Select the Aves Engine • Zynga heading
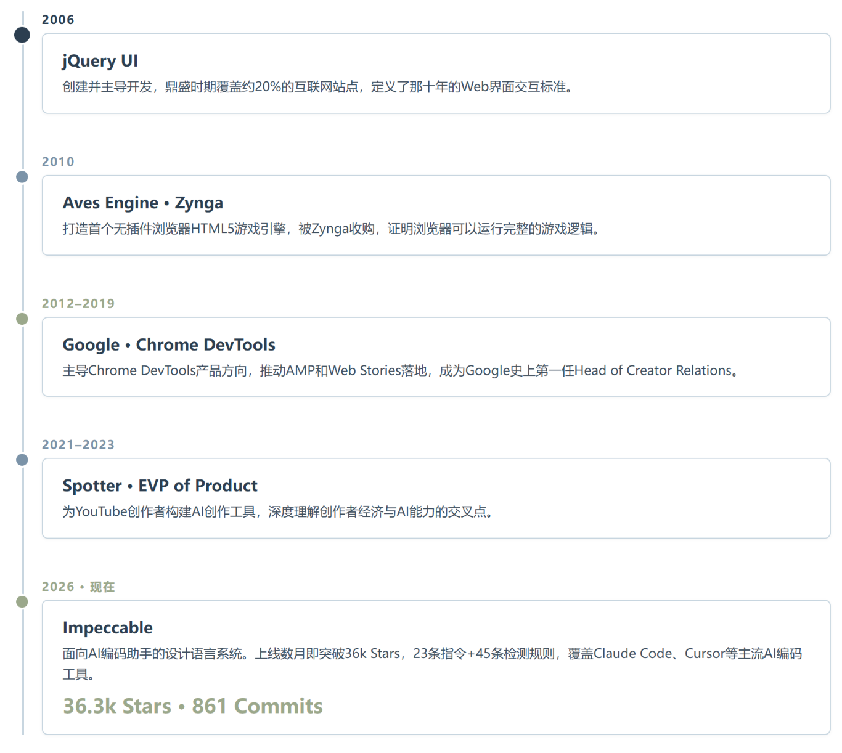842x753 pixels. 143,203
